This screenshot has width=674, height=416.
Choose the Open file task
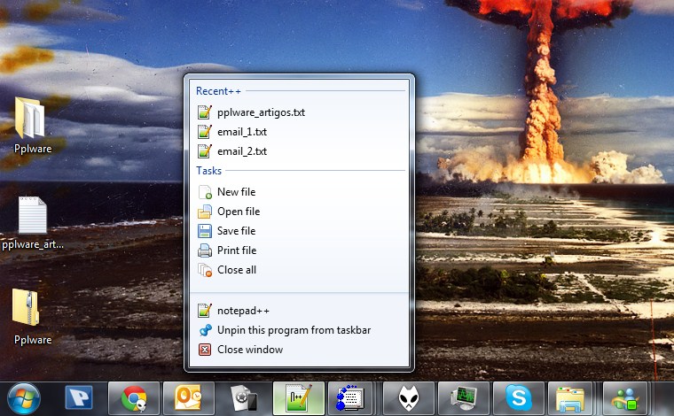(x=299, y=212)
